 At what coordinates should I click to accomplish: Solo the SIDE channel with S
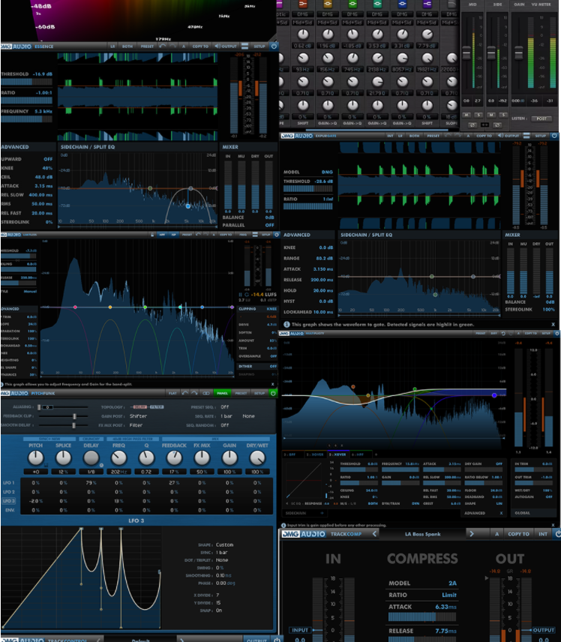[x=503, y=115]
